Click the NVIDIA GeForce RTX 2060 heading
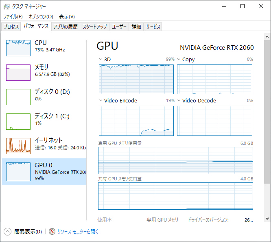 [x=217, y=47]
